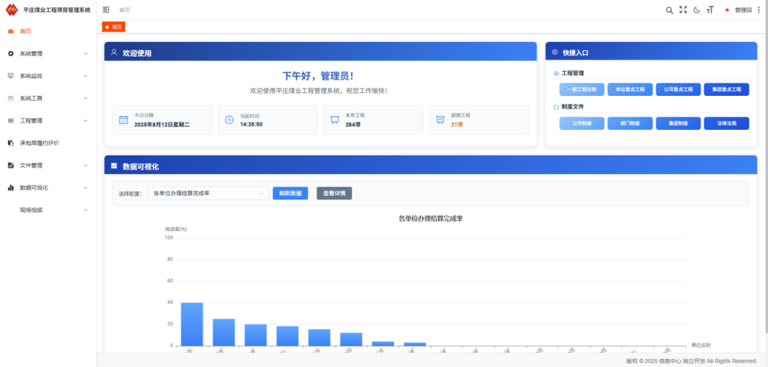Viewport: 768px width, 367px height.
Task: Expand the 系统管理 sidebar menu
Action: tap(47, 53)
